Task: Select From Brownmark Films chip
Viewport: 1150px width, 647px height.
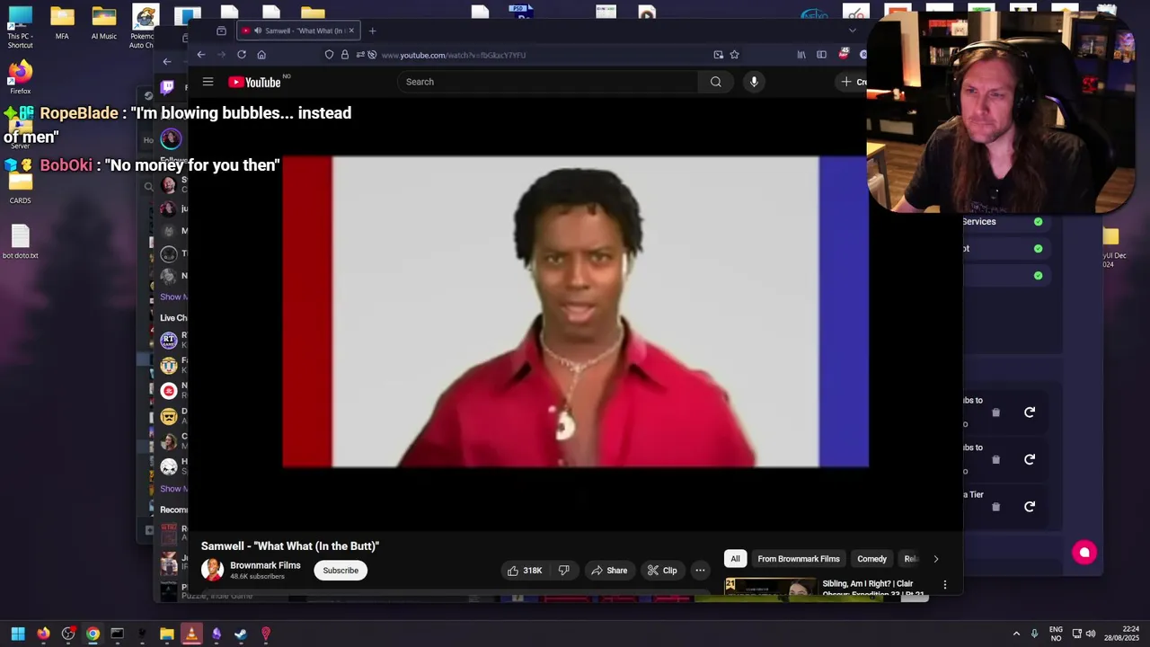Action: click(x=799, y=559)
